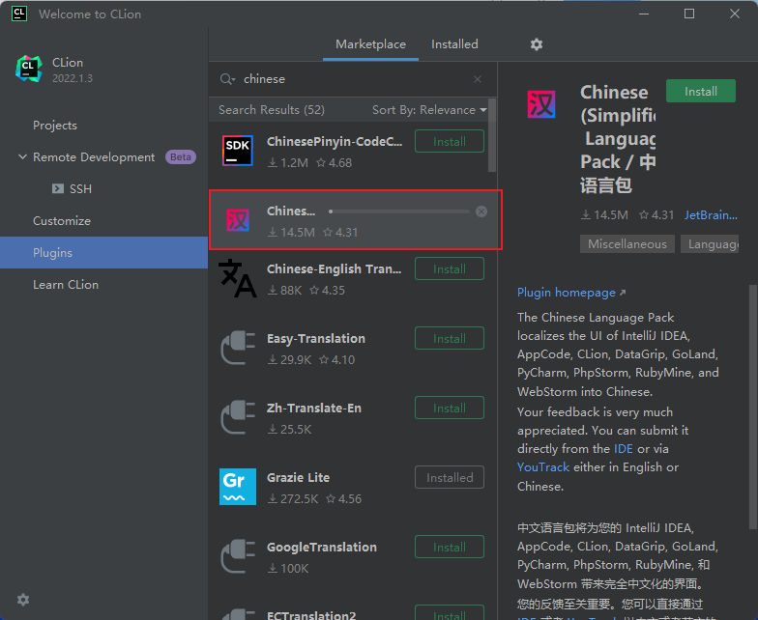758x620 pixels.
Task: Select the Zh-Translate-En plugin name
Action: [x=313, y=408]
